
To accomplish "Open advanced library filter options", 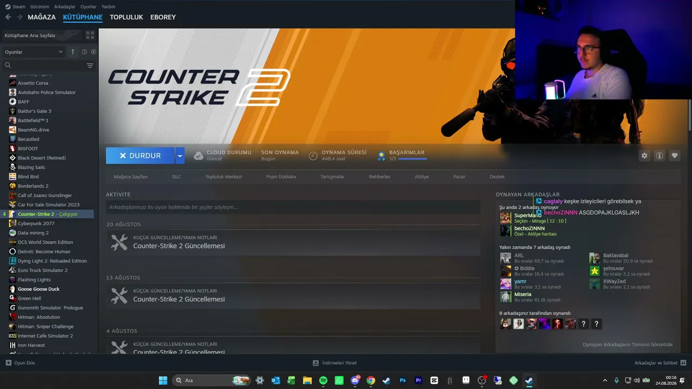I will click(x=90, y=65).
